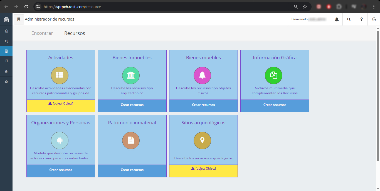The height and width of the screenshot is (191, 380).
Task: Open search icon in left sidebar
Action: point(6,41)
